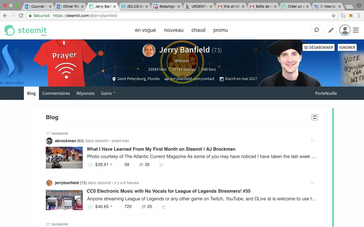Click abrockman's small author avatar
This screenshot has height=227, width=364.
pyautogui.click(x=49, y=141)
